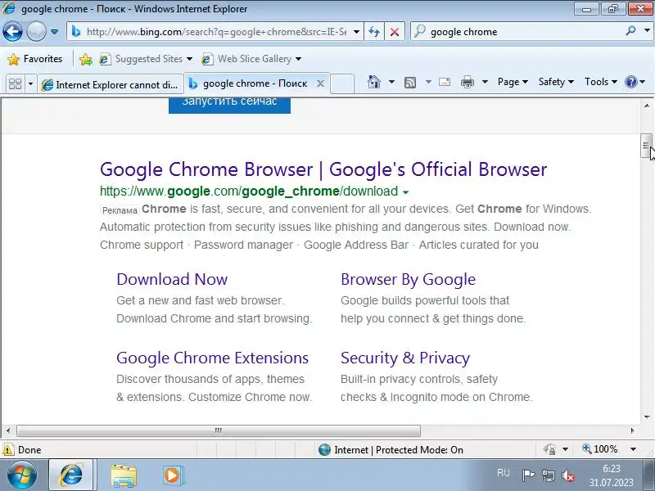655x491 pixels.
Task: Click the Read Mail icon
Action: (445, 82)
